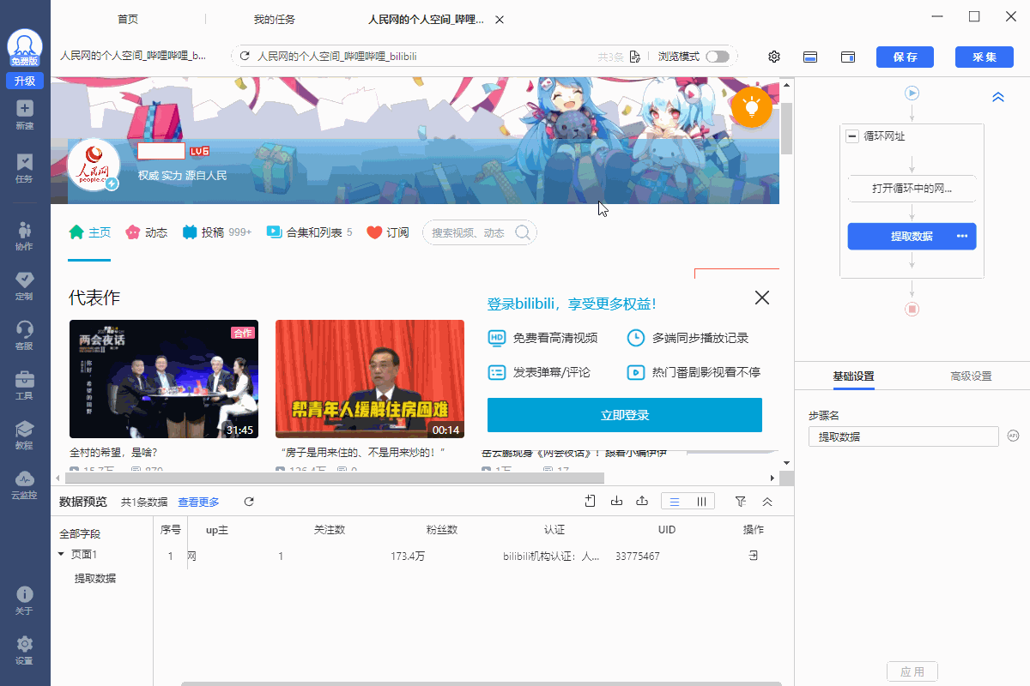Viewport: 1030px width, 686px height.
Task: Collapse the 循环网址 loop box
Action: [x=852, y=136]
